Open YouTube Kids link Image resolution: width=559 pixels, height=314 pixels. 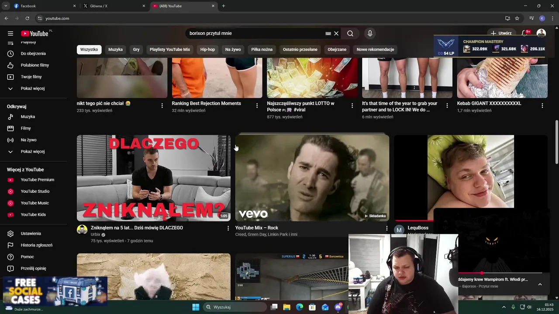pyautogui.click(x=33, y=215)
